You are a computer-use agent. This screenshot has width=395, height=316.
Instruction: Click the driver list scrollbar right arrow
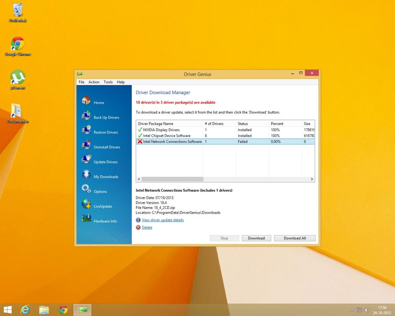(x=312, y=179)
